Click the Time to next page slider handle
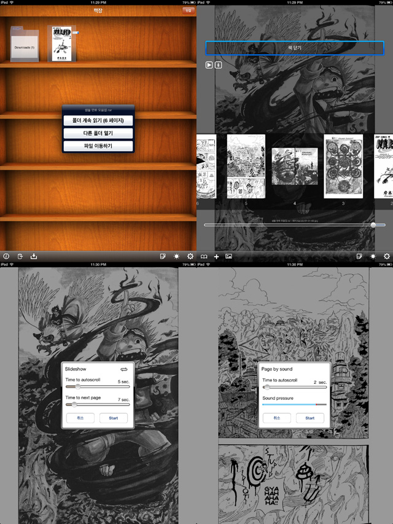The width and height of the screenshot is (393, 524). (74, 405)
